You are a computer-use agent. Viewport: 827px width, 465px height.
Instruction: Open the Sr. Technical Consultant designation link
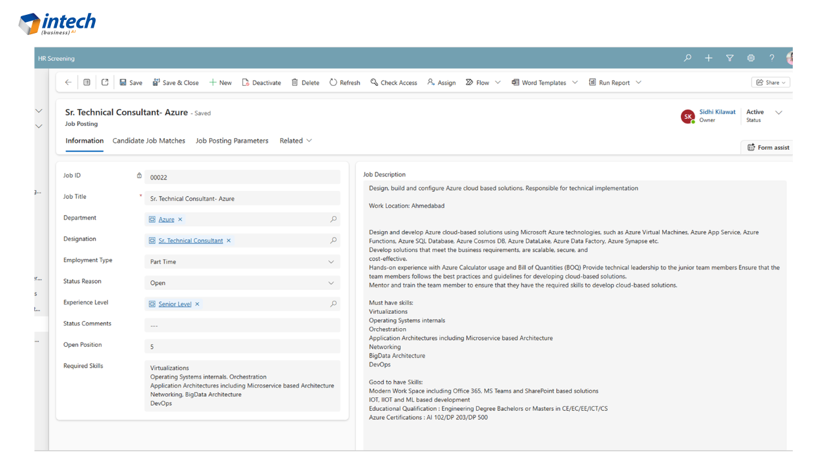(191, 241)
